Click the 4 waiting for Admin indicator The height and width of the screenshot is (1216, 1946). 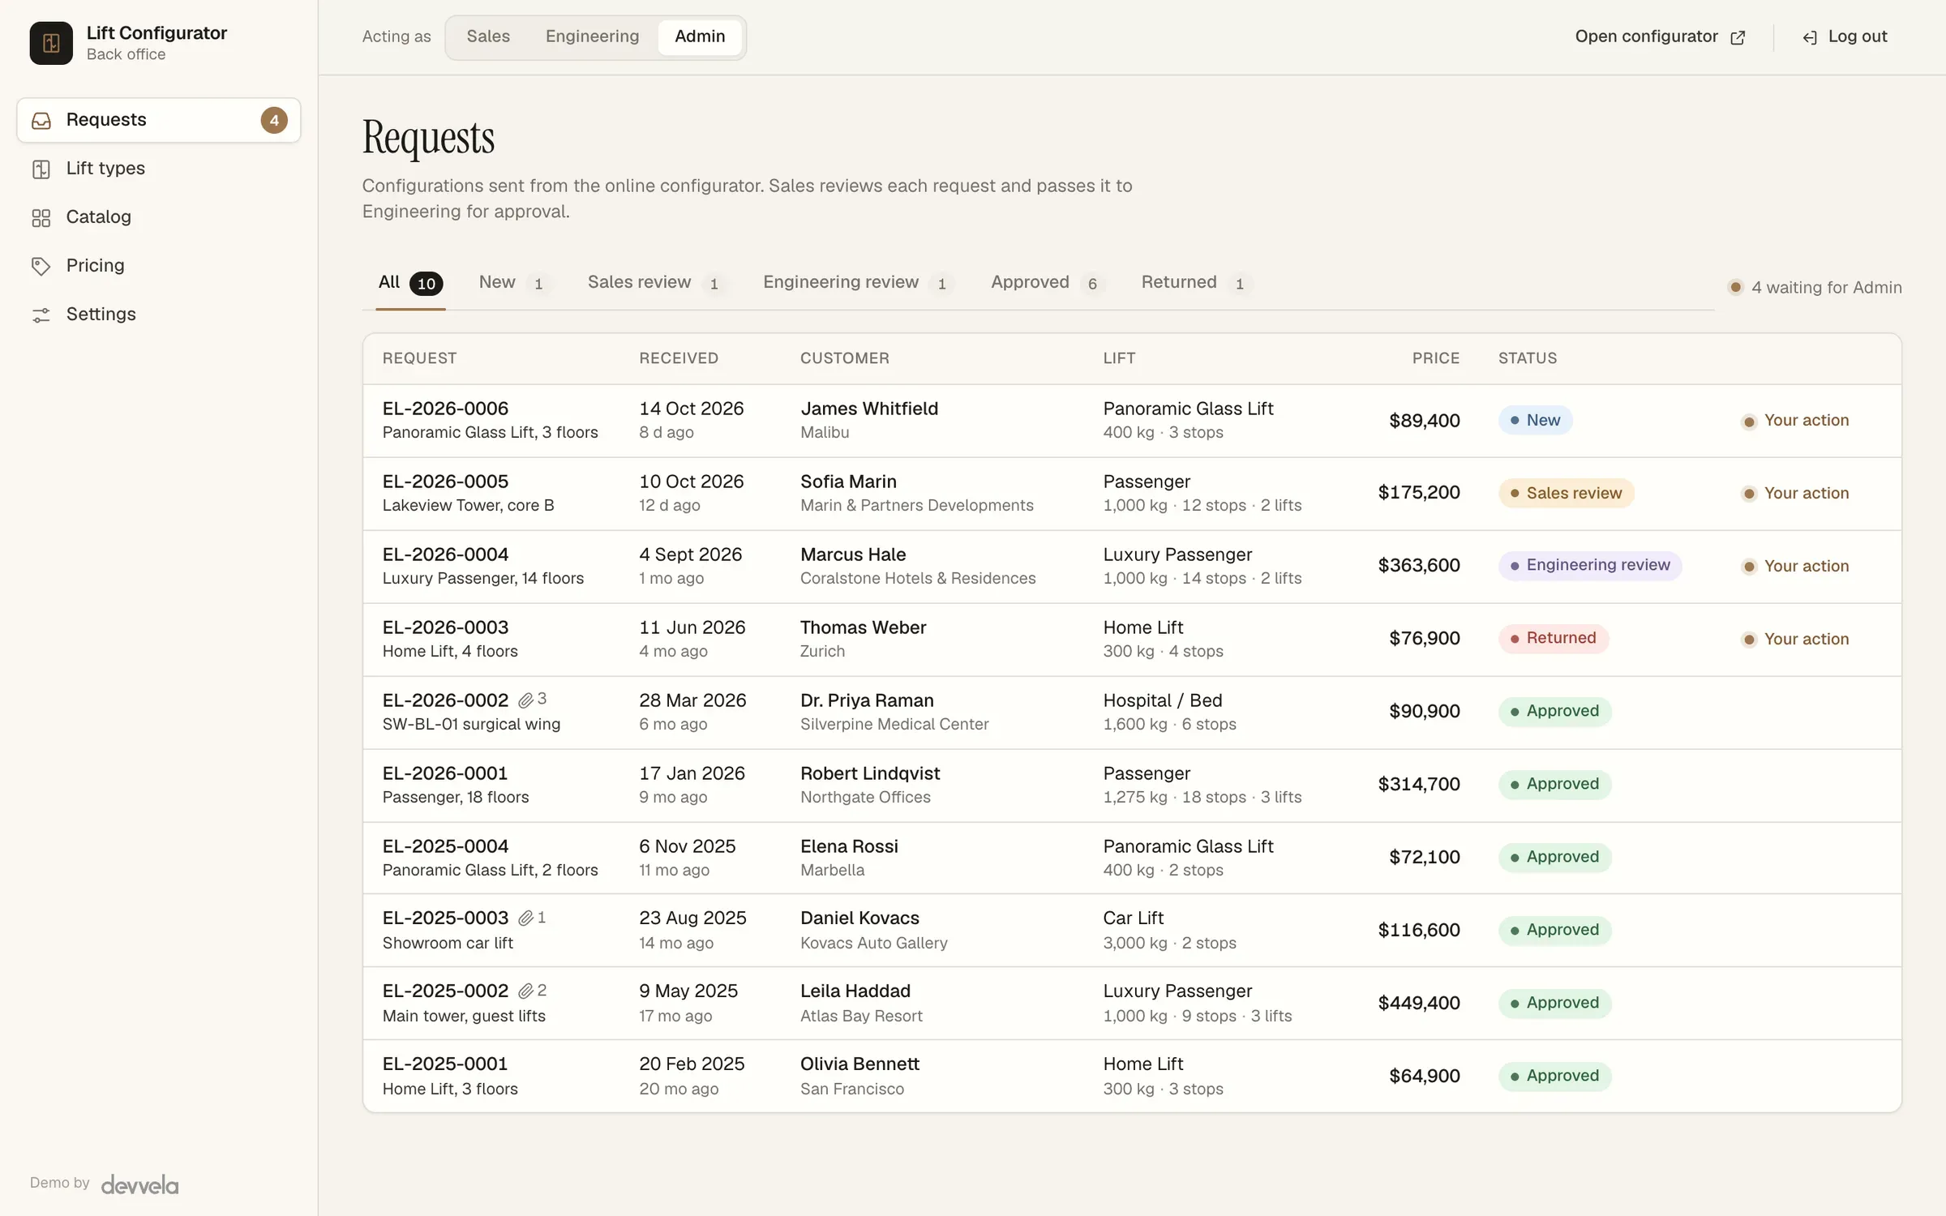click(x=1815, y=287)
